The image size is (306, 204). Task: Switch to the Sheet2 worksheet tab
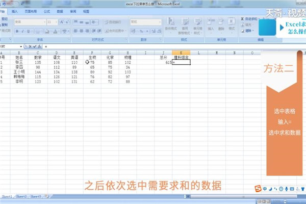(21, 196)
